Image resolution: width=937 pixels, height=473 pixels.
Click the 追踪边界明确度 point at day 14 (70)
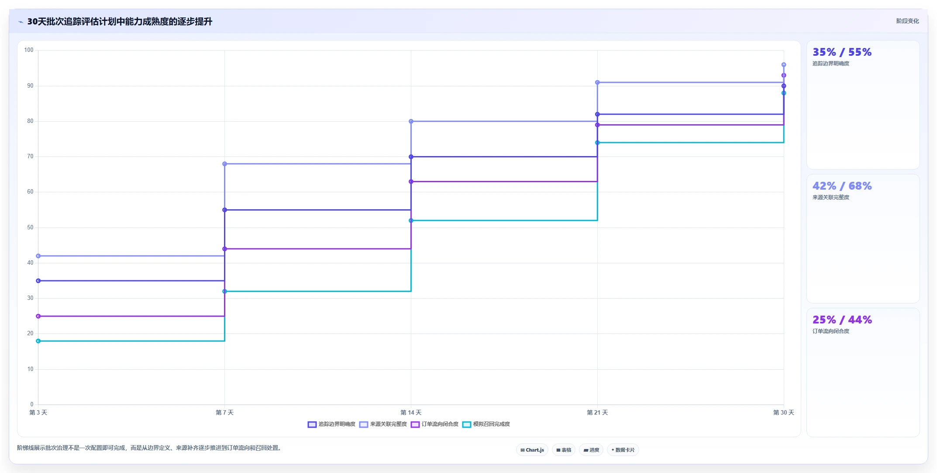click(411, 157)
